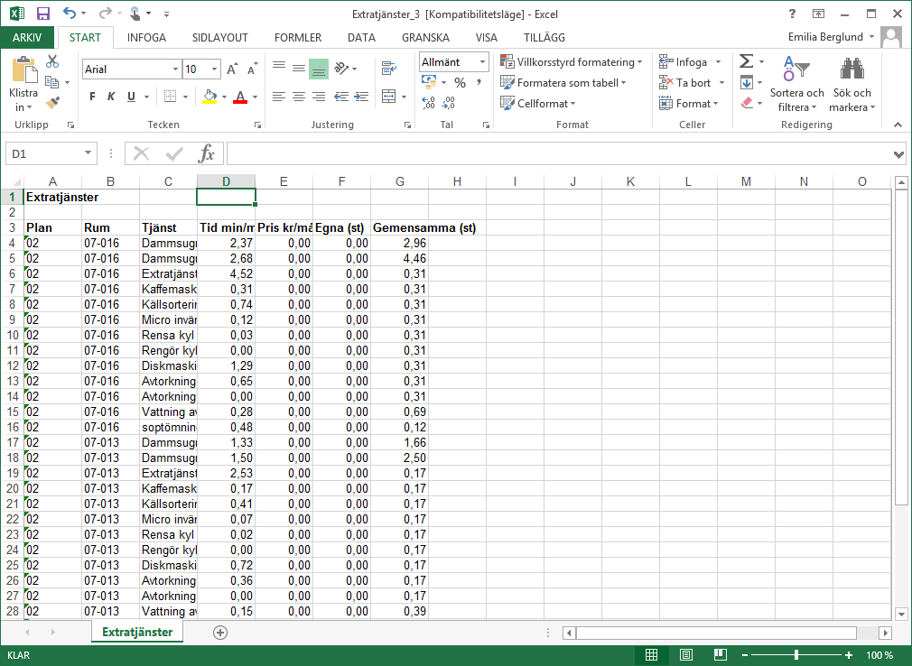Click inside the Name Box showing D1
This screenshot has width=912, height=666.
[x=43, y=154]
